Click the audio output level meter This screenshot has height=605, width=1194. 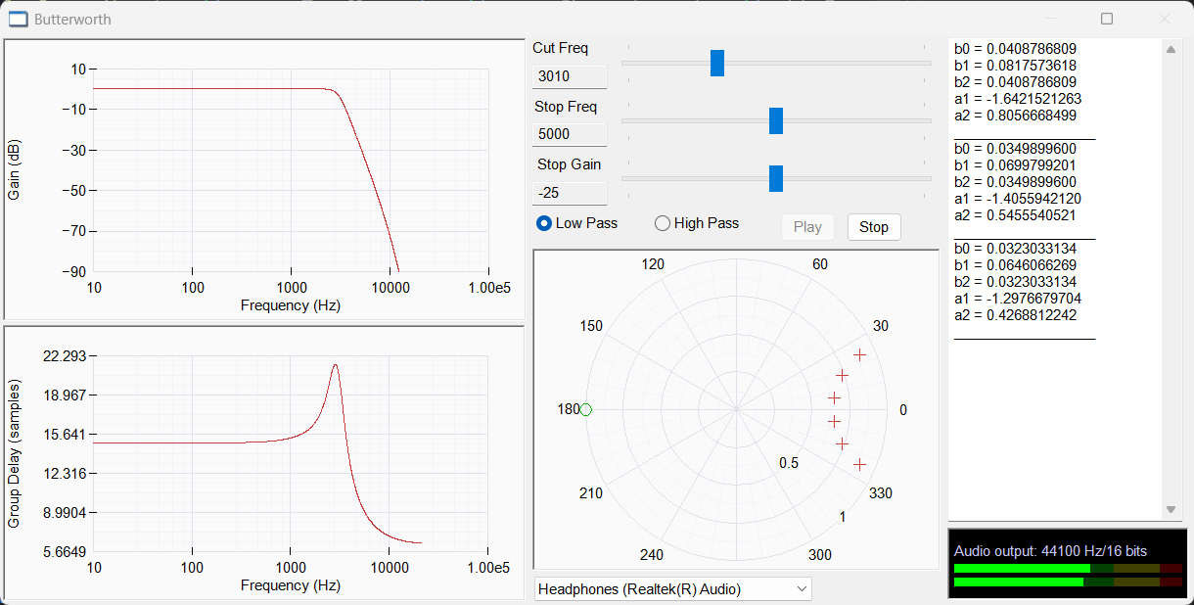pyautogui.click(x=1068, y=575)
